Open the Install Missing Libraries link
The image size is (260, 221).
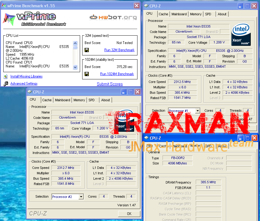click(x=26, y=76)
